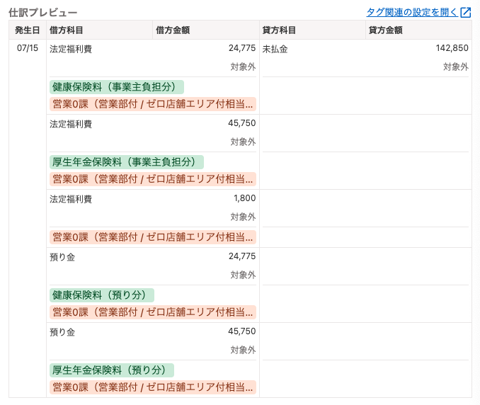Screen dimensions: 480x405
Task: Click the first 営業0課 orange tag
Action: click(153, 104)
